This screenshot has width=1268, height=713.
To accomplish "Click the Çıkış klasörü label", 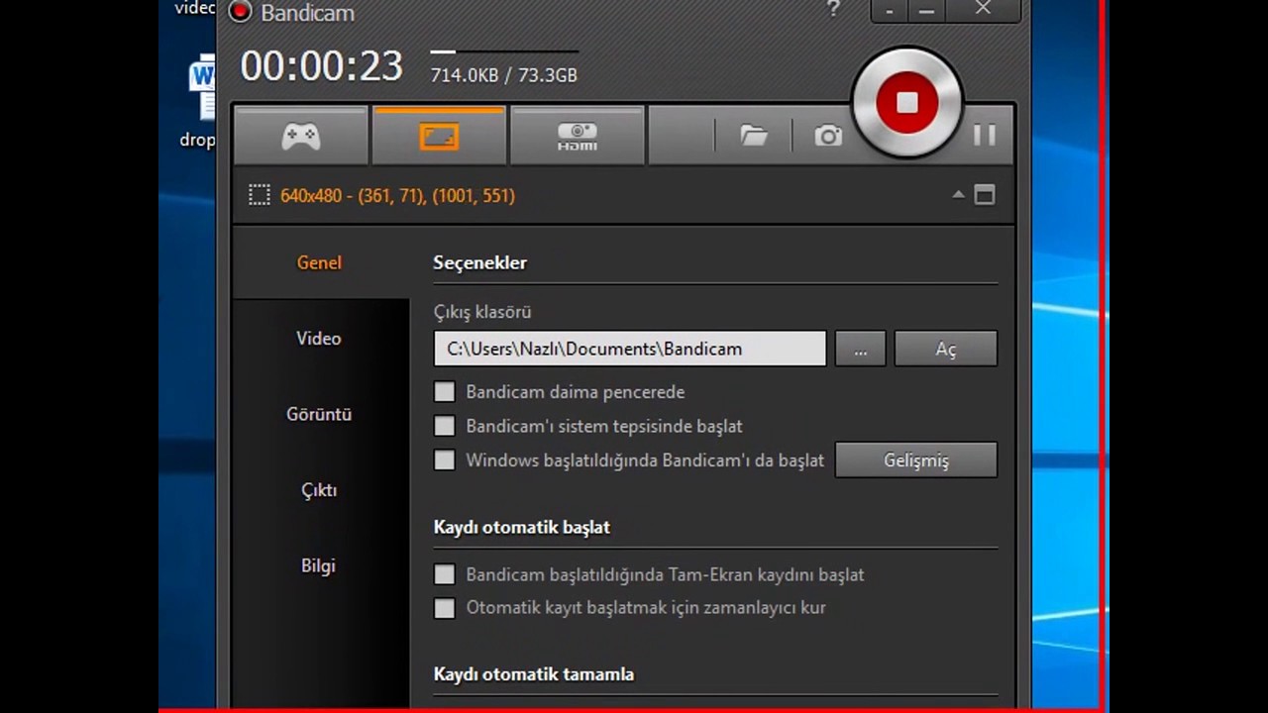I will (482, 312).
